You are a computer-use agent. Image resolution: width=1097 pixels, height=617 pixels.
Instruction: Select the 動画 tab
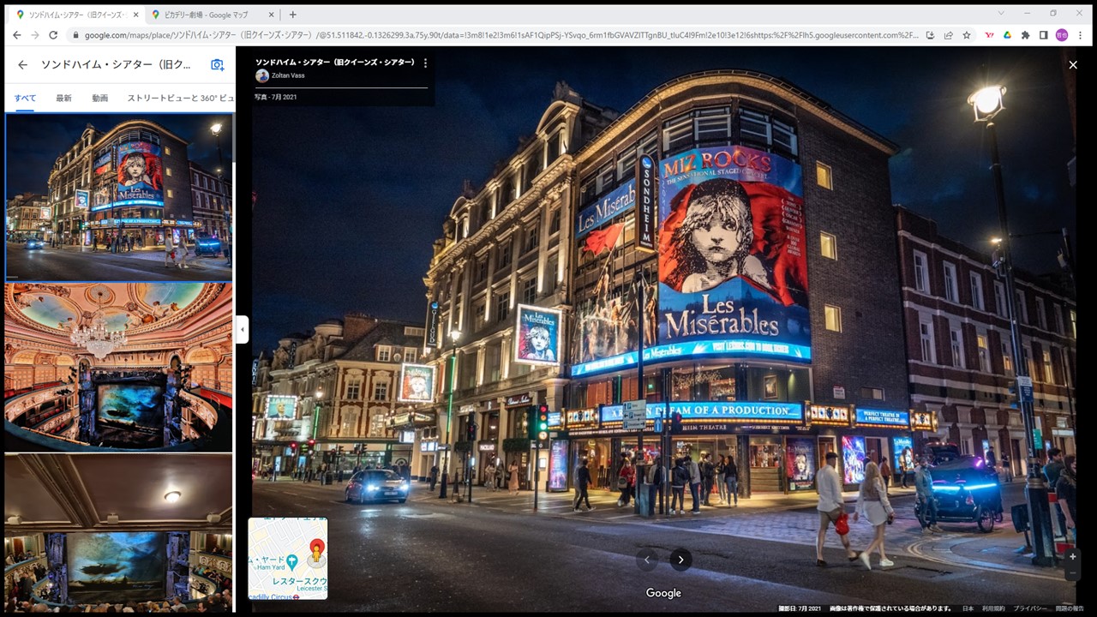pos(100,98)
